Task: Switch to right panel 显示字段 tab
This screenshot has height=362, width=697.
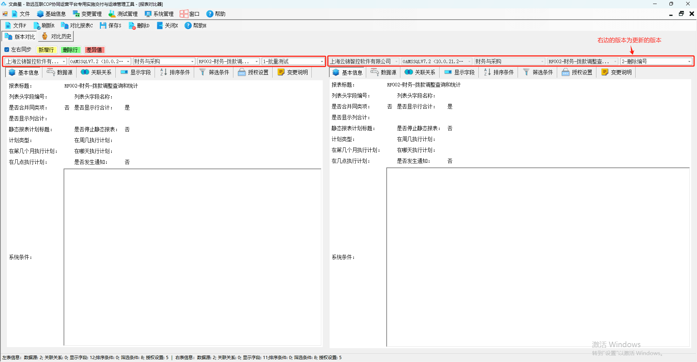Action: 460,72
